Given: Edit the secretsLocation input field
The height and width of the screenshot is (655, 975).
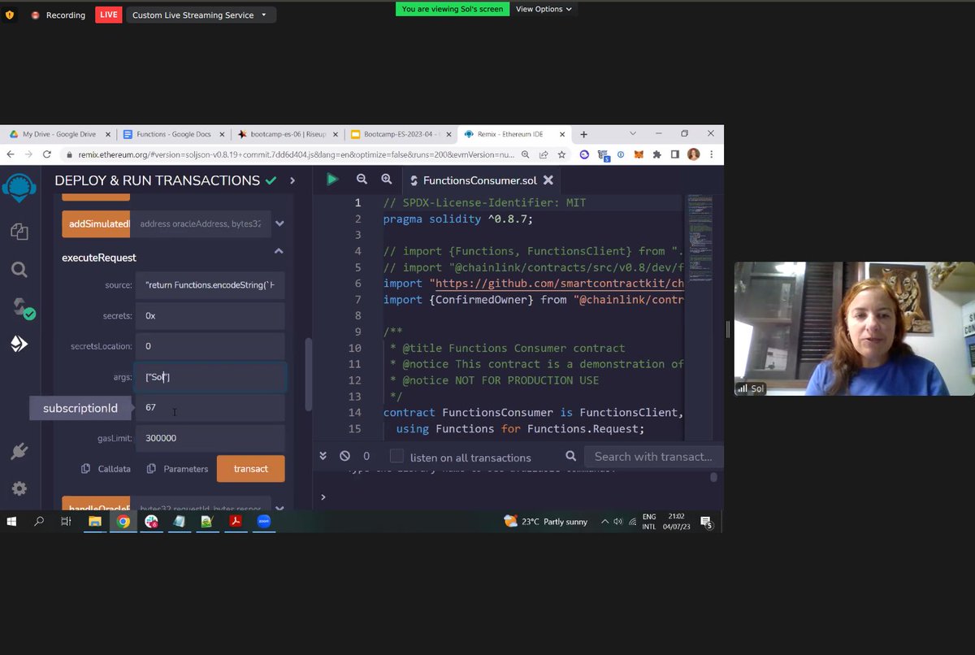Looking at the screenshot, I should click(210, 346).
